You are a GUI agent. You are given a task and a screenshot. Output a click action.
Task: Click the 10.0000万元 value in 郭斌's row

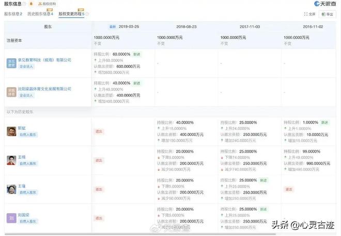[x=317, y=134]
